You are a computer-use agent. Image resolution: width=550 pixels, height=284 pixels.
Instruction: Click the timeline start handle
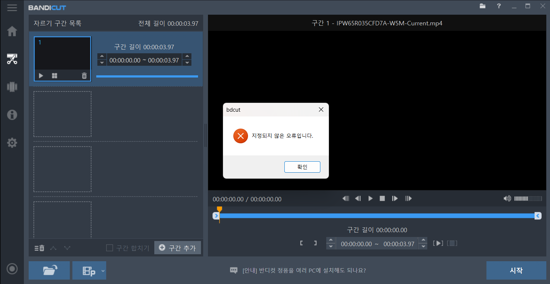tap(216, 216)
